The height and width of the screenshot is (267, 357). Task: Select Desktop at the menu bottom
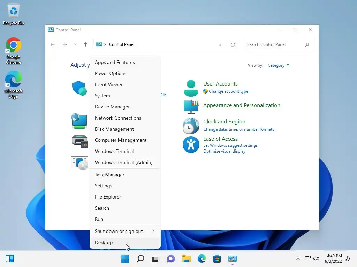125,242
